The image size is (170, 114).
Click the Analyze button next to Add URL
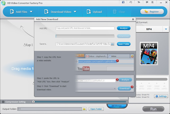coord(124,28)
